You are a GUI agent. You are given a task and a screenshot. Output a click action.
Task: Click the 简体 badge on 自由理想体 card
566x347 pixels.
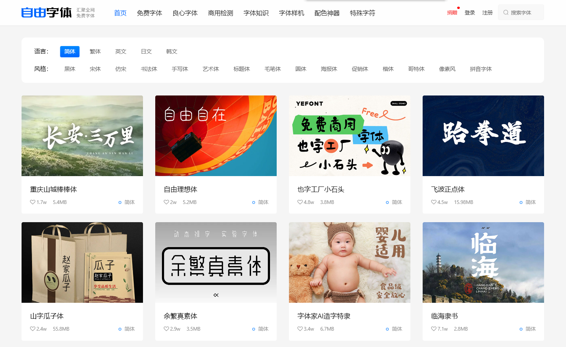click(x=260, y=202)
